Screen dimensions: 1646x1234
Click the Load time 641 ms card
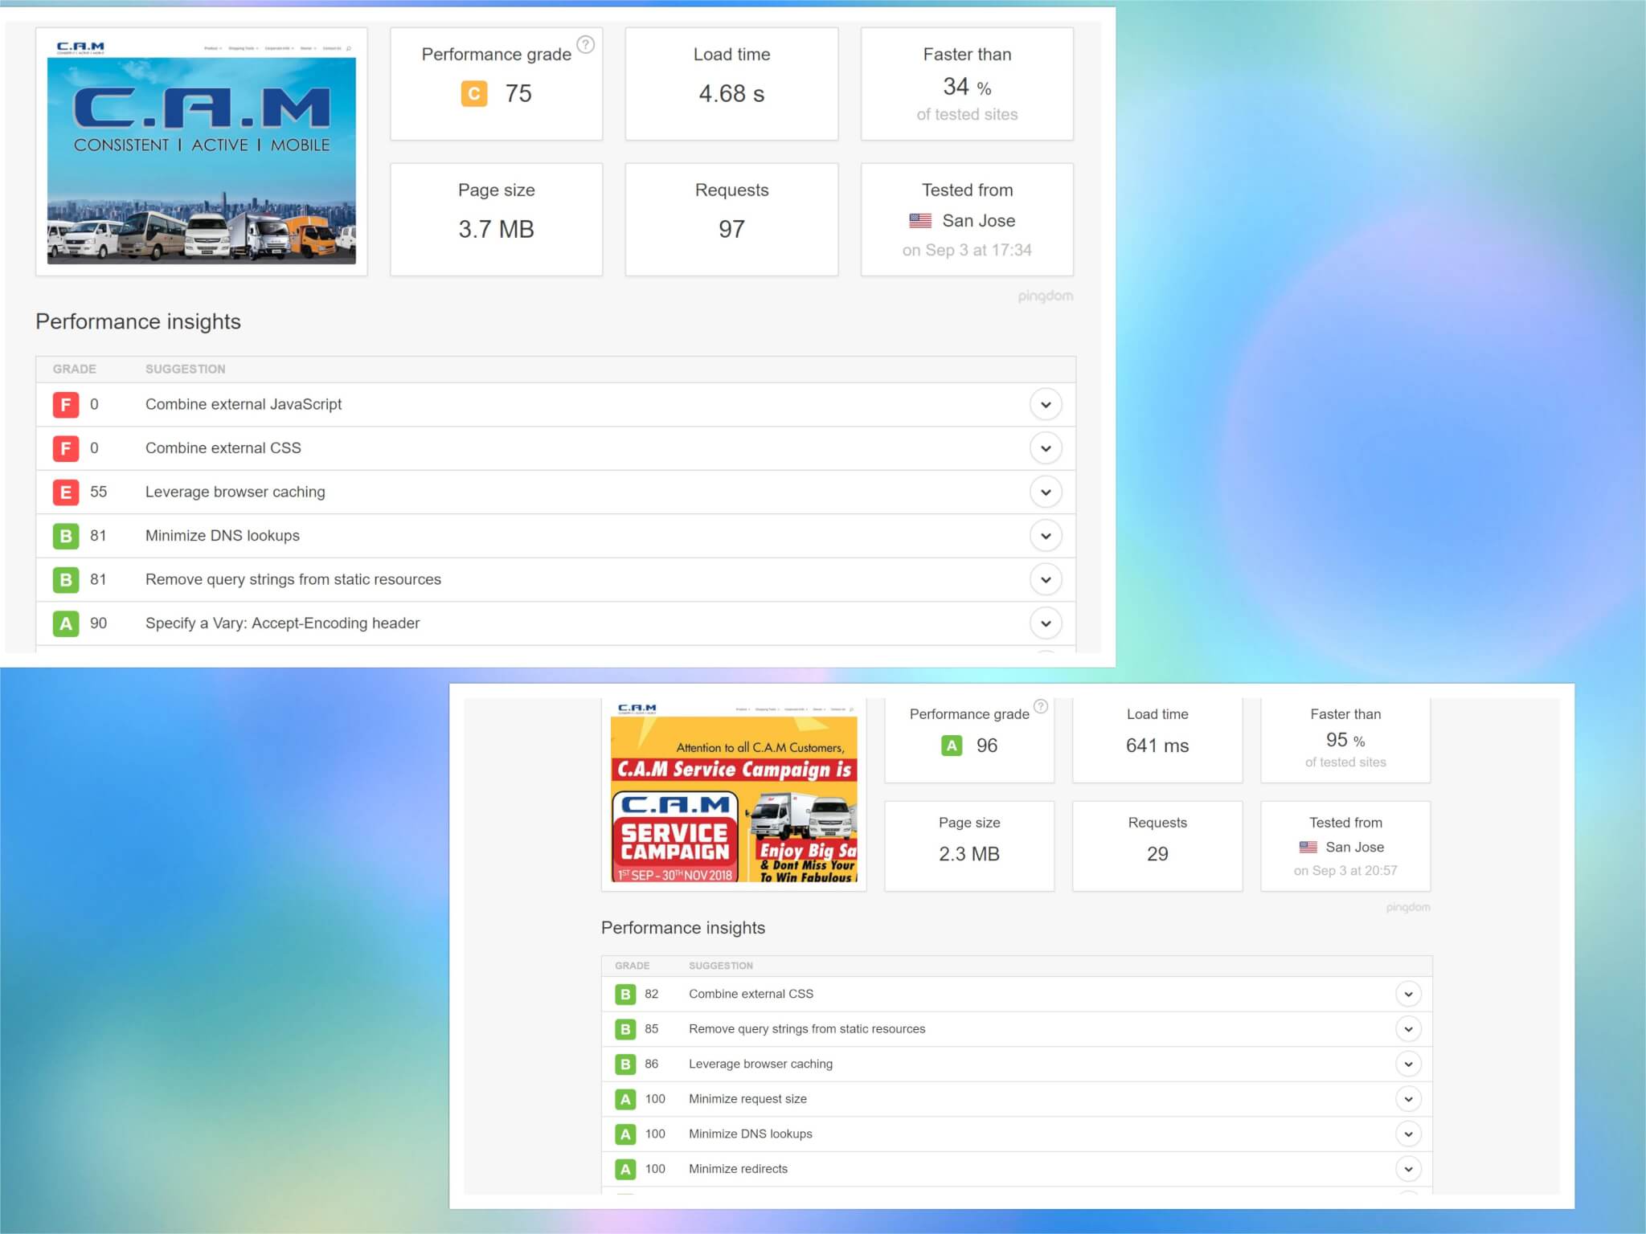[1157, 739]
